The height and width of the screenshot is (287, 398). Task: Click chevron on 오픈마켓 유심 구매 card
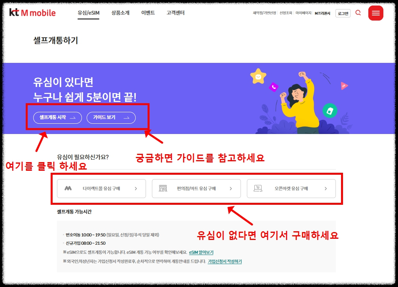326,189
